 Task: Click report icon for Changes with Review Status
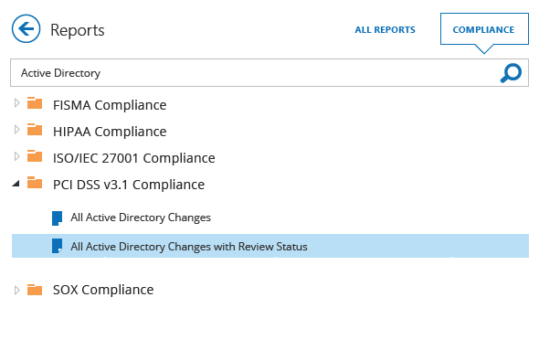57,246
